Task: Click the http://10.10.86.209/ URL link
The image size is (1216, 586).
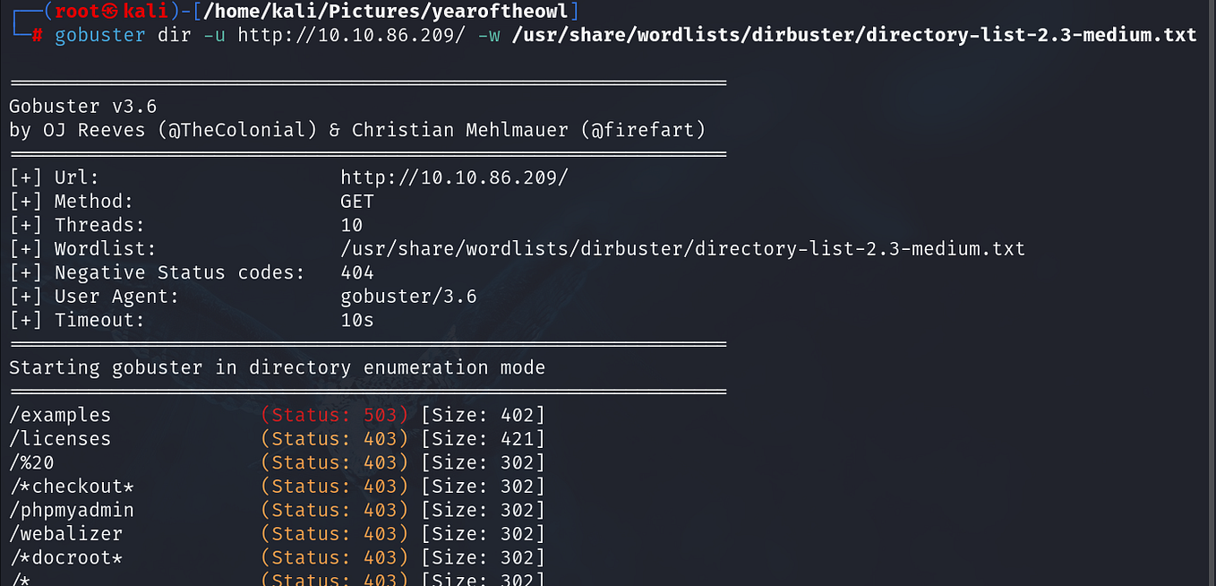Action: point(454,177)
